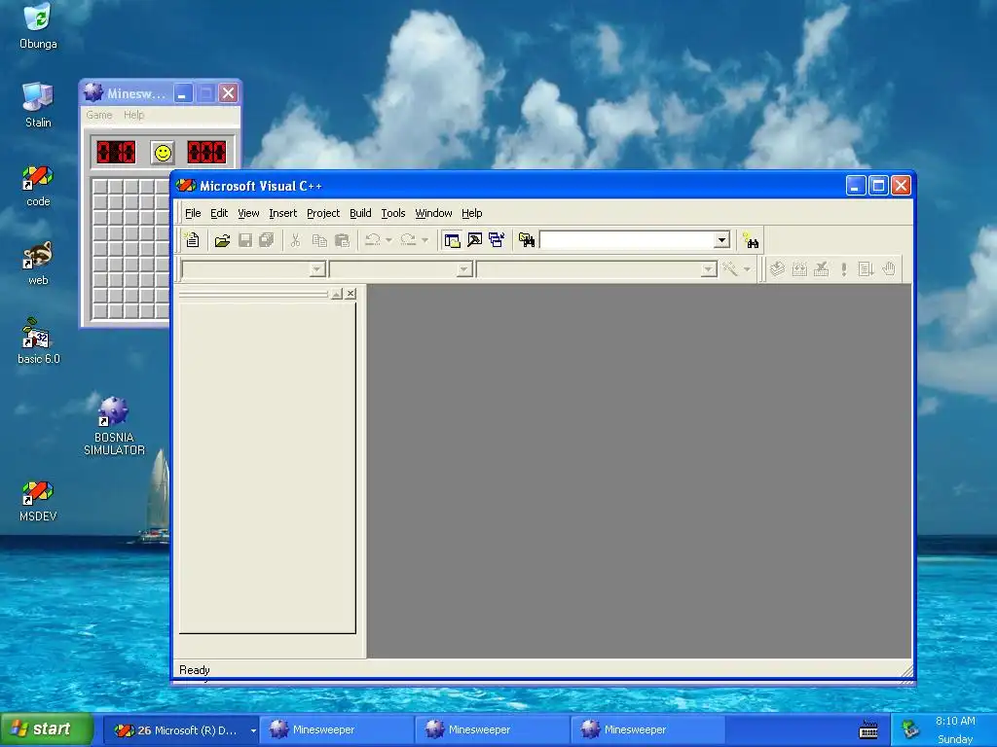
Task: Open the Help menu in Minesweeper
Action: click(133, 115)
